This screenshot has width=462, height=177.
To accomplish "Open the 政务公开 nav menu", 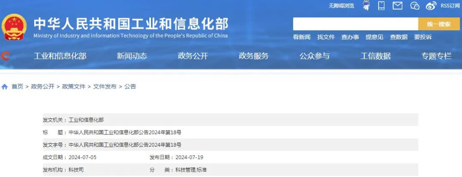I will point(192,56).
